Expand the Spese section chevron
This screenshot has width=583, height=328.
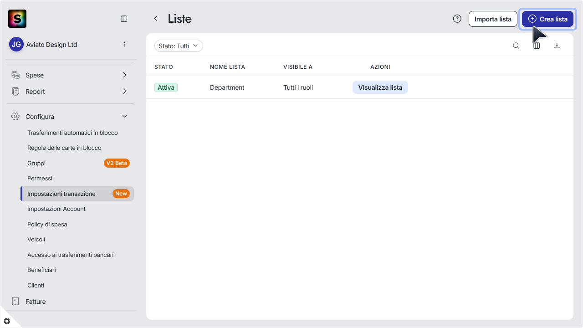(125, 75)
